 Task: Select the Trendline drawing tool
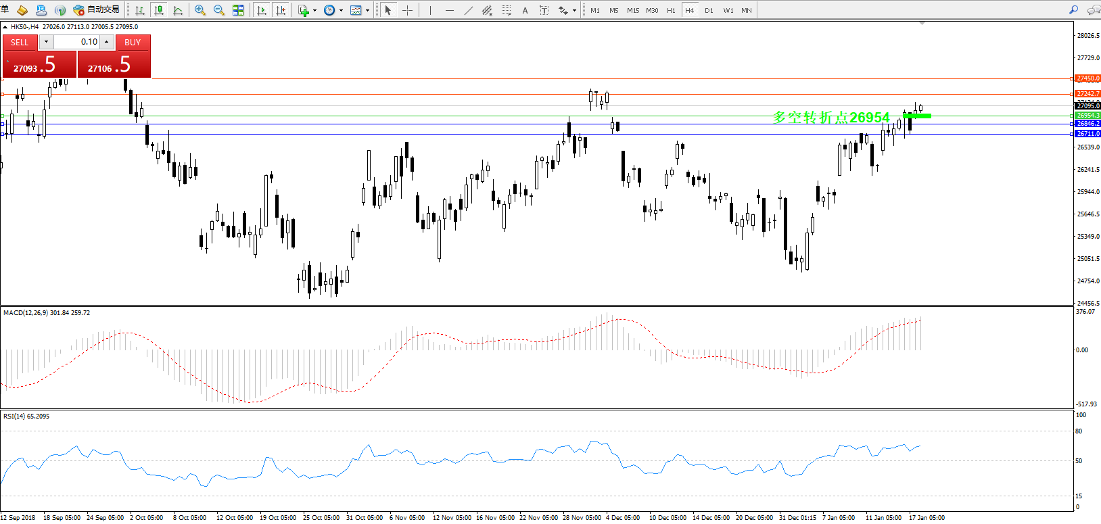coord(469,10)
